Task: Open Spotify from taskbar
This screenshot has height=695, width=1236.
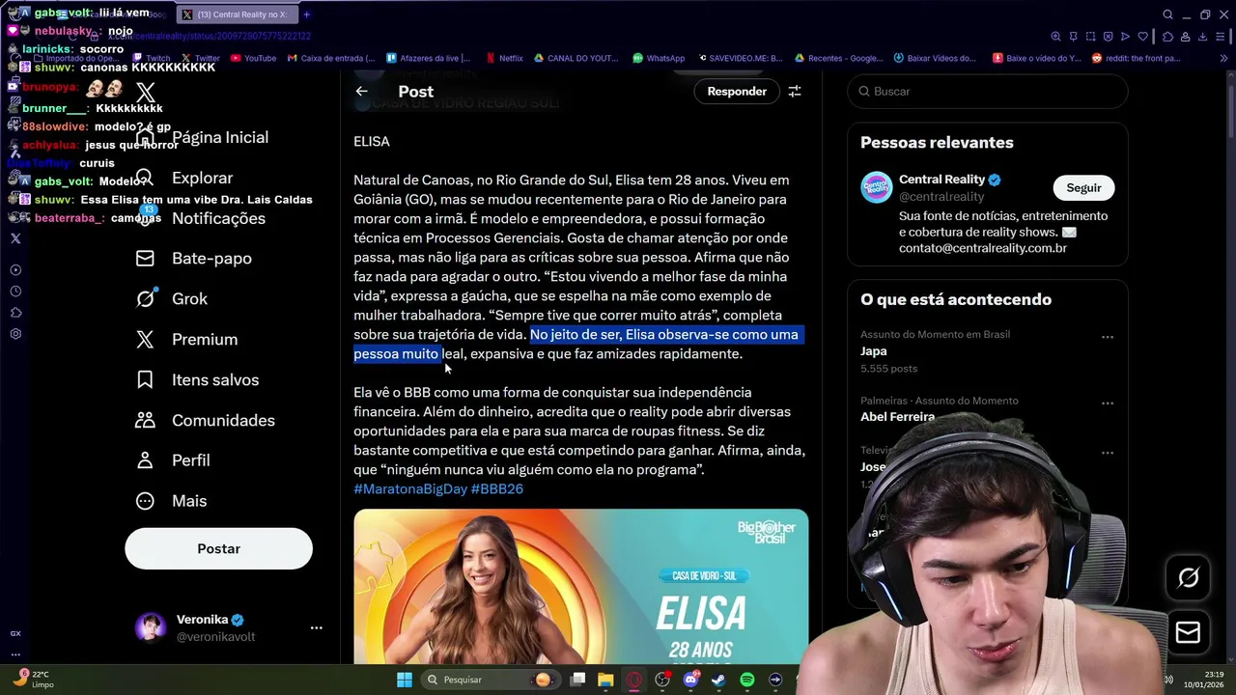Action: coord(746,680)
